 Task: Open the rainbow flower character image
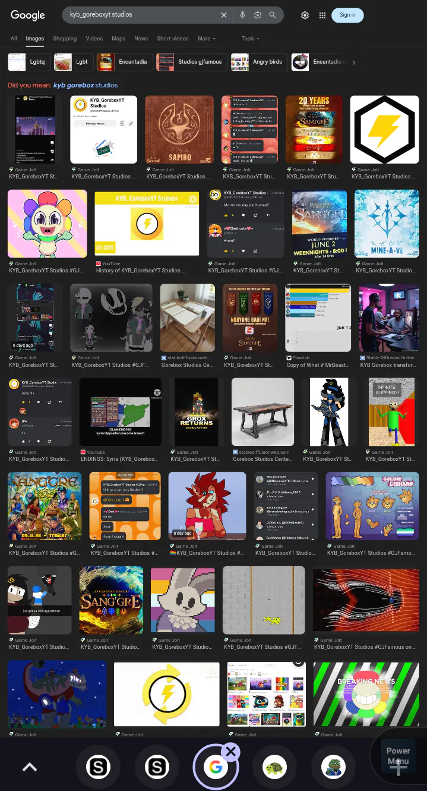pos(47,224)
